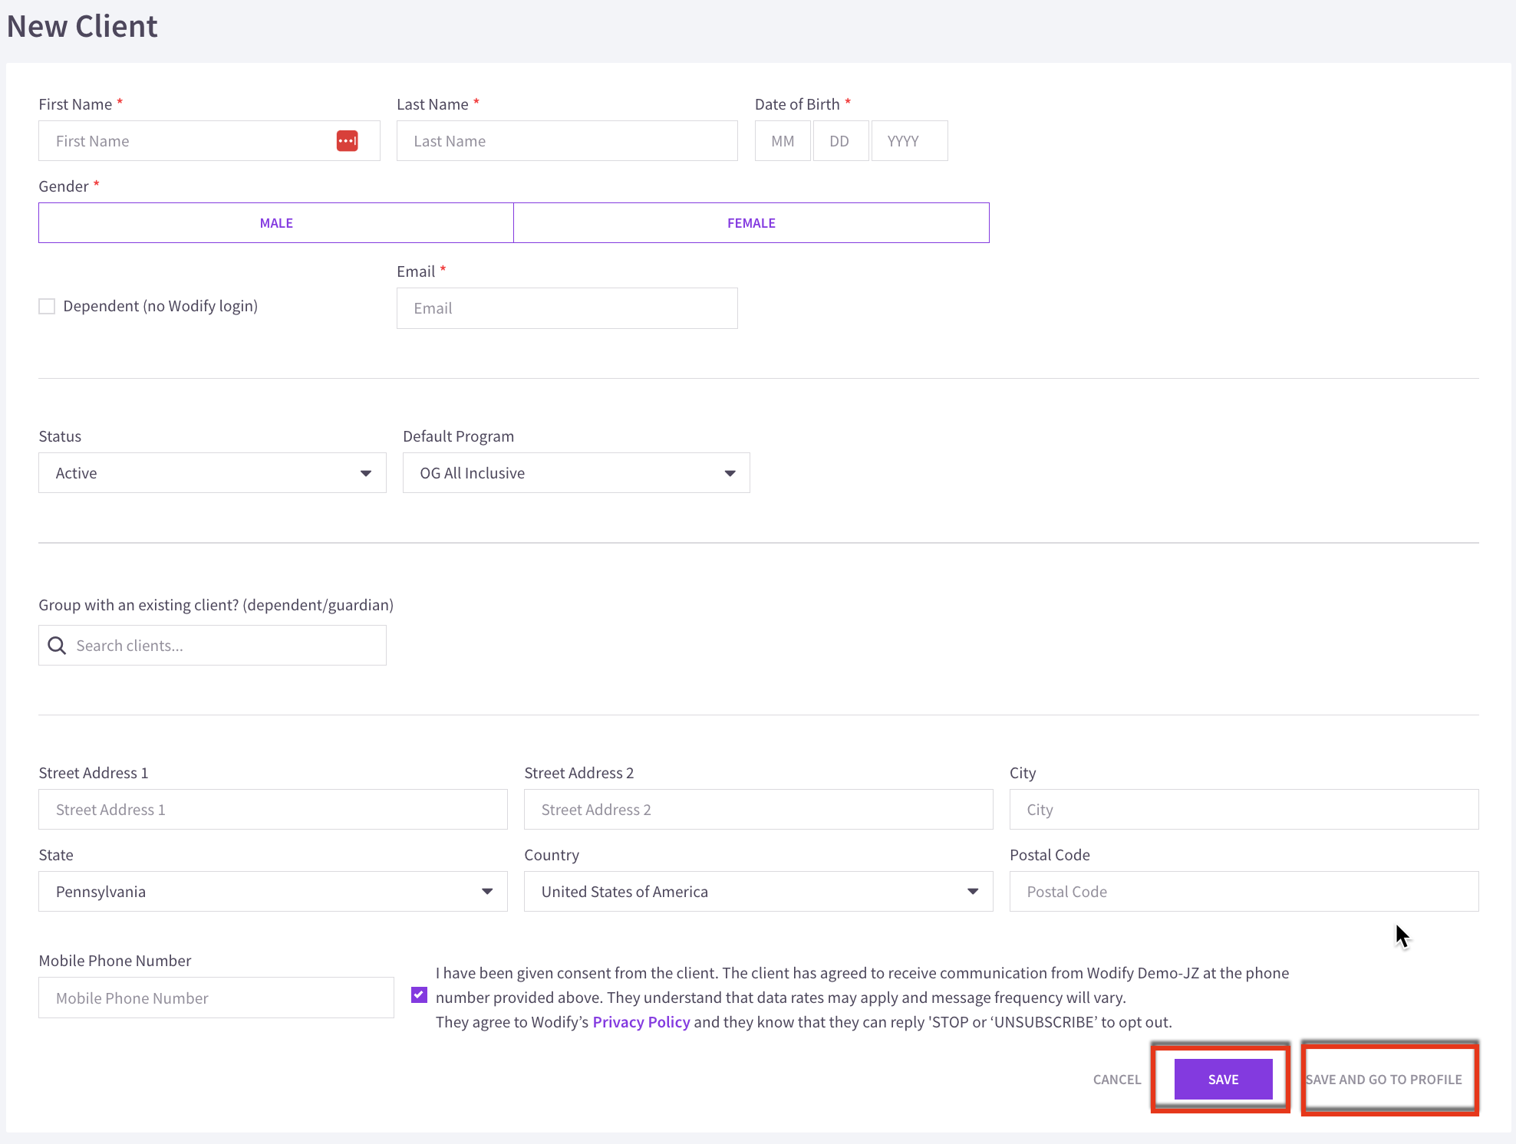Focus the Last Name input field

click(567, 141)
